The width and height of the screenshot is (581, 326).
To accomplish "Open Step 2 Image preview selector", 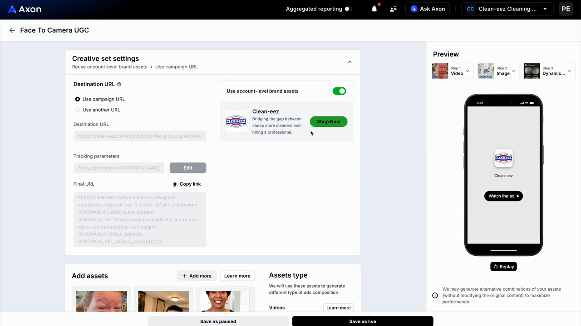I will pos(498,71).
